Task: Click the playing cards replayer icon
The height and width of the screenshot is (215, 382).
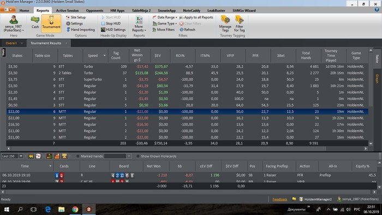Action: (38, 156)
